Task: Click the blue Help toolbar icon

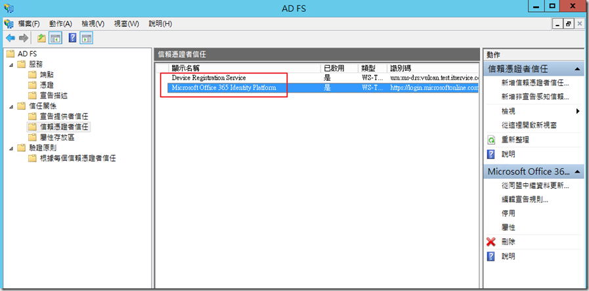Action: (x=73, y=38)
